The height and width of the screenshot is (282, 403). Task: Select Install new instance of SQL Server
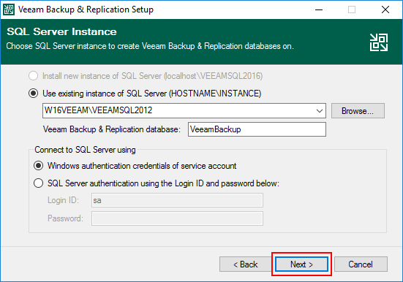click(33, 76)
